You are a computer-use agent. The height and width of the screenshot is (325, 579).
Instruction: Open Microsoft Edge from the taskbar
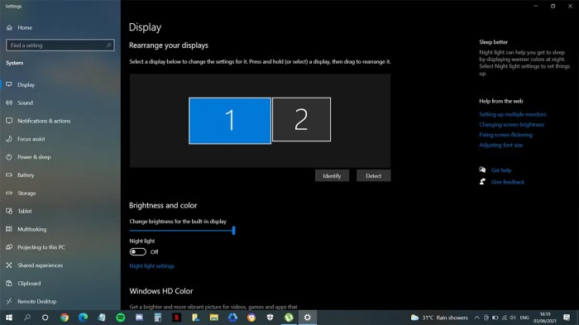83,318
